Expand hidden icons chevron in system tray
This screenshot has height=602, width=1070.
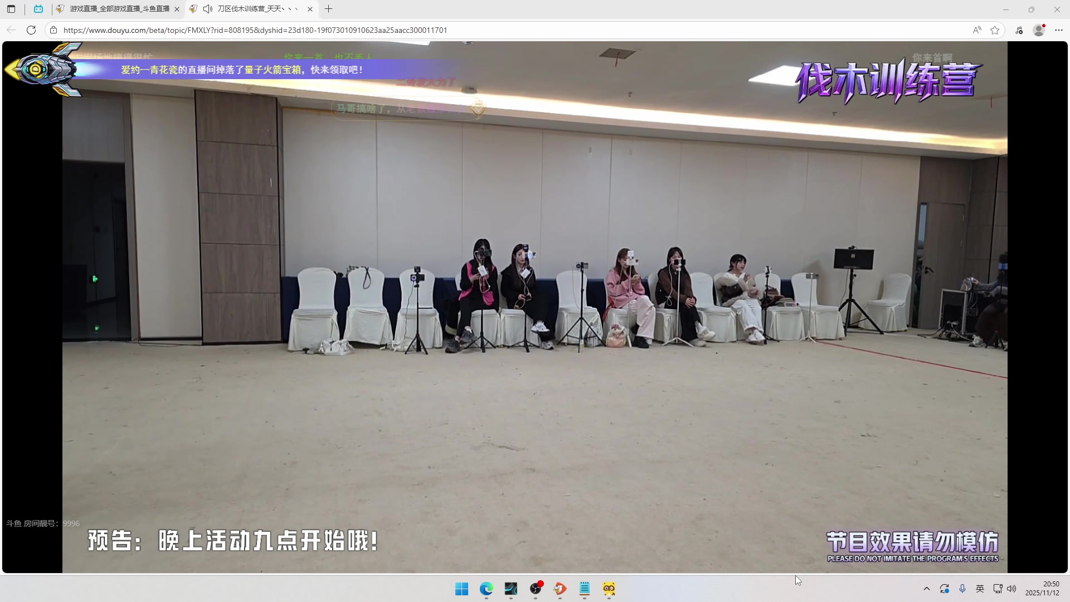pyautogui.click(x=926, y=589)
